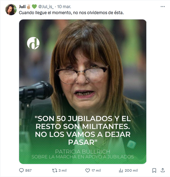Repost using the retweet arrows icon
The height and width of the screenshot is (177, 170).
(55, 170)
